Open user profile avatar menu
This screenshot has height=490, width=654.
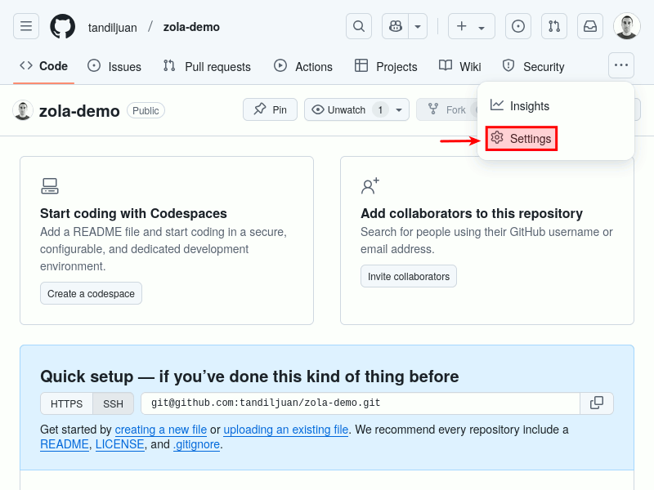[x=627, y=26]
